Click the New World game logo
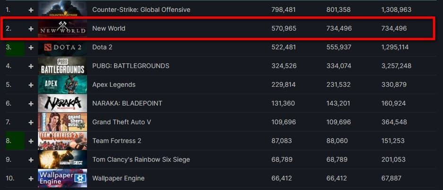The height and width of the screenshot is (190, 443). [x=62, y=29]
